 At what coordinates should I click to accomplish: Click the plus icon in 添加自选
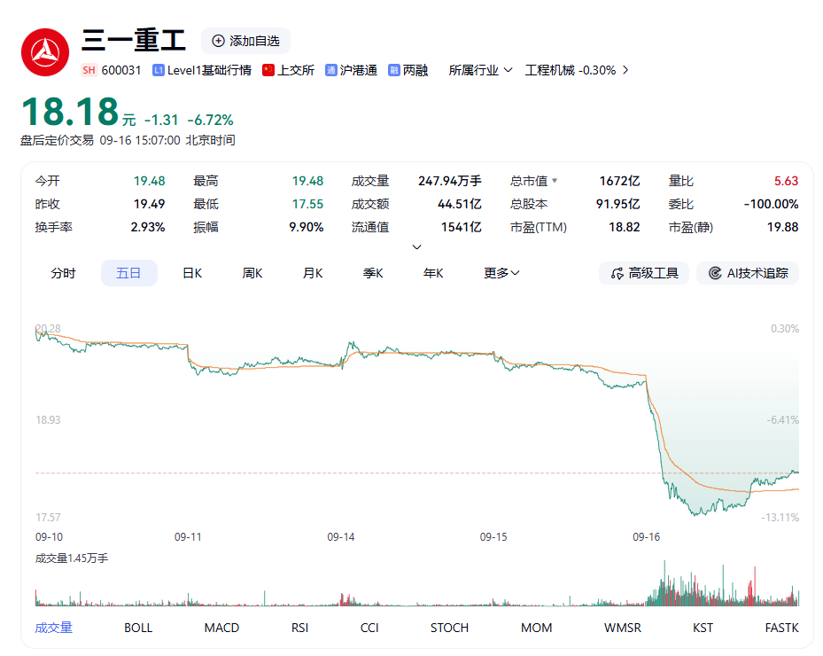(x=218, y=41)
